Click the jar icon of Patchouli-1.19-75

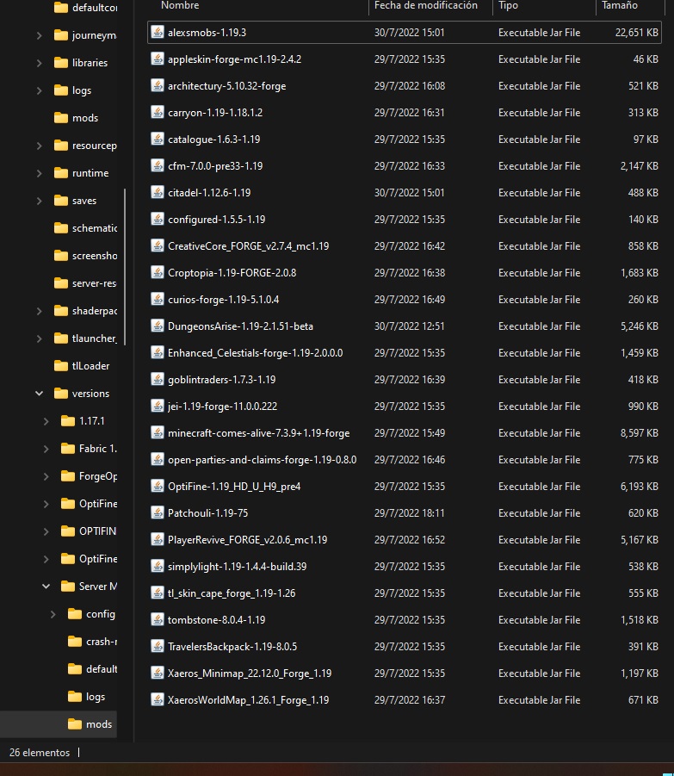pyautogui.click(x=158, y=513)
